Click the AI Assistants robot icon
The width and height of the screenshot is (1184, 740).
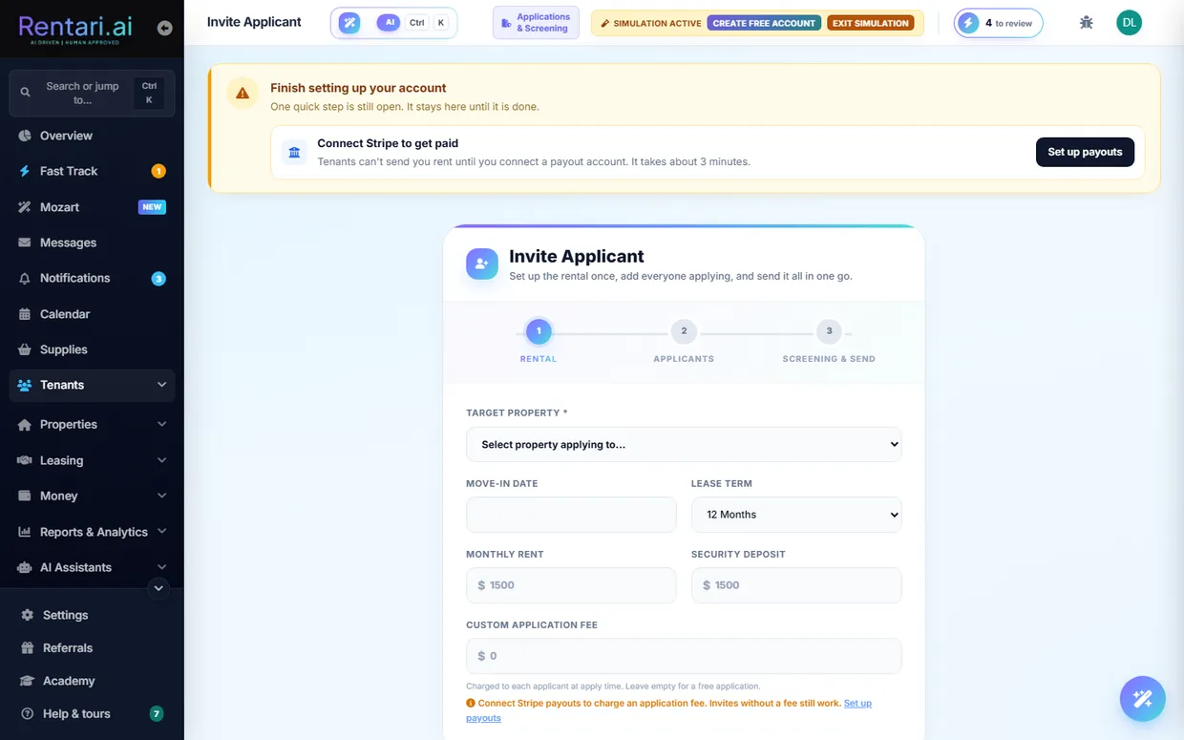(25, 567)
